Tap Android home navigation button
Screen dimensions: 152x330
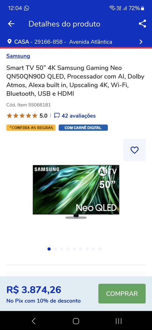click(76, 321)
